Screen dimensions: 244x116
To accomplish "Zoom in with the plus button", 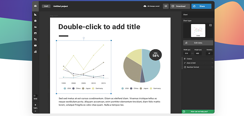I will pyautogui.click(x=35, y=105).
